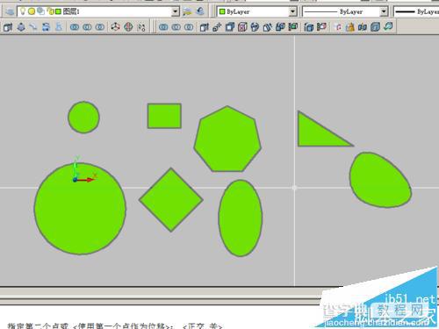This screenshot has width=439, height=329.
Task: Pick the Make Object's Layer Current icon
Action: point(187,11)
